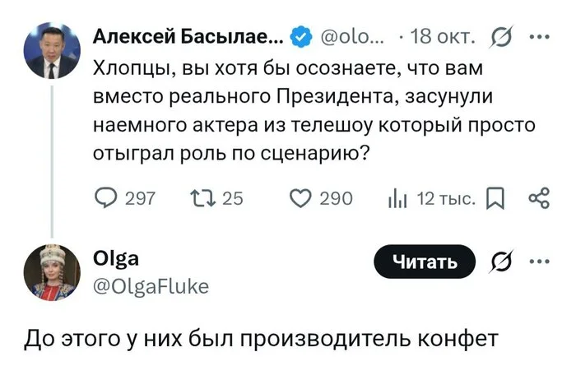Open Алексей Басылаев's profile picture
Screen dimensions: 576x375
[52, 49]
